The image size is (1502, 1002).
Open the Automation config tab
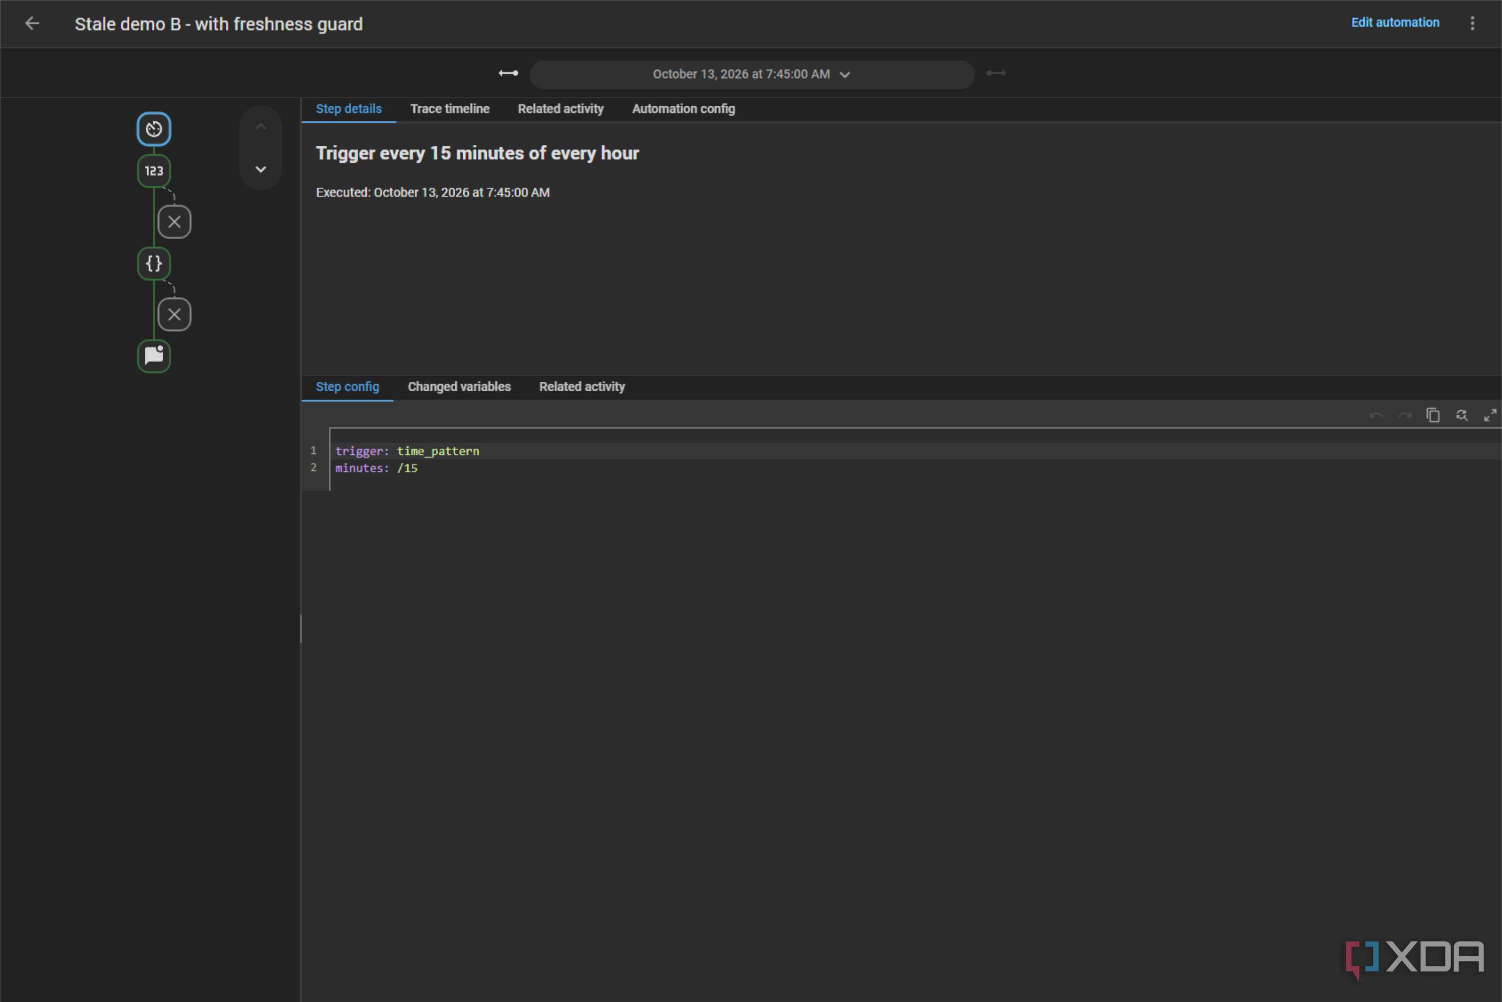[684, 109]
